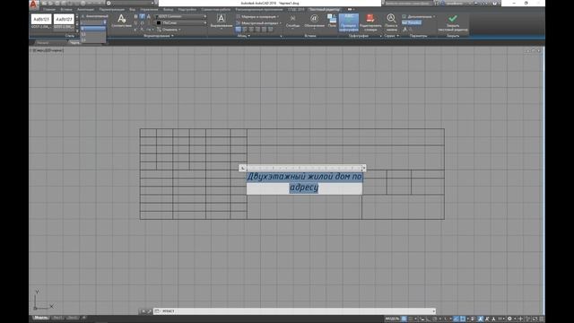Click the green checkmark Close Text Editor

453,18
